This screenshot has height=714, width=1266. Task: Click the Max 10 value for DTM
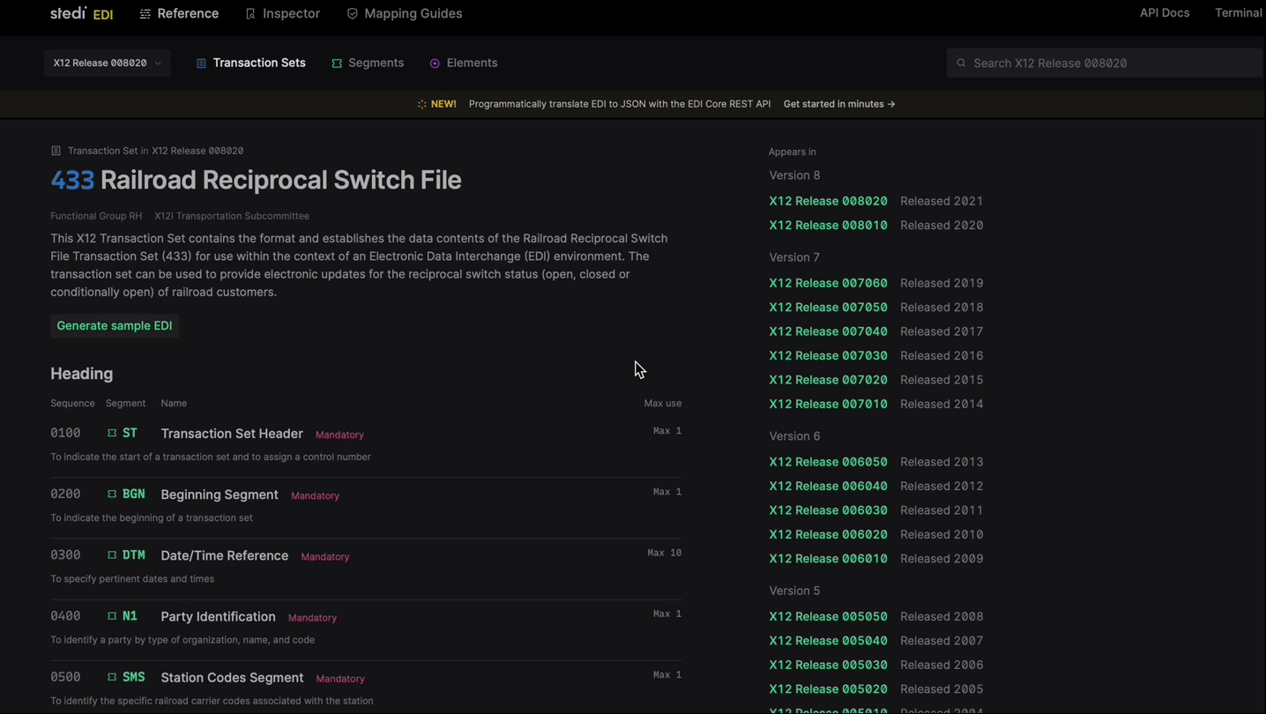664,553
